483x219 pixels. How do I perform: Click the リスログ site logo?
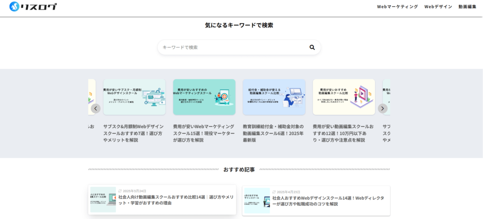33,7
